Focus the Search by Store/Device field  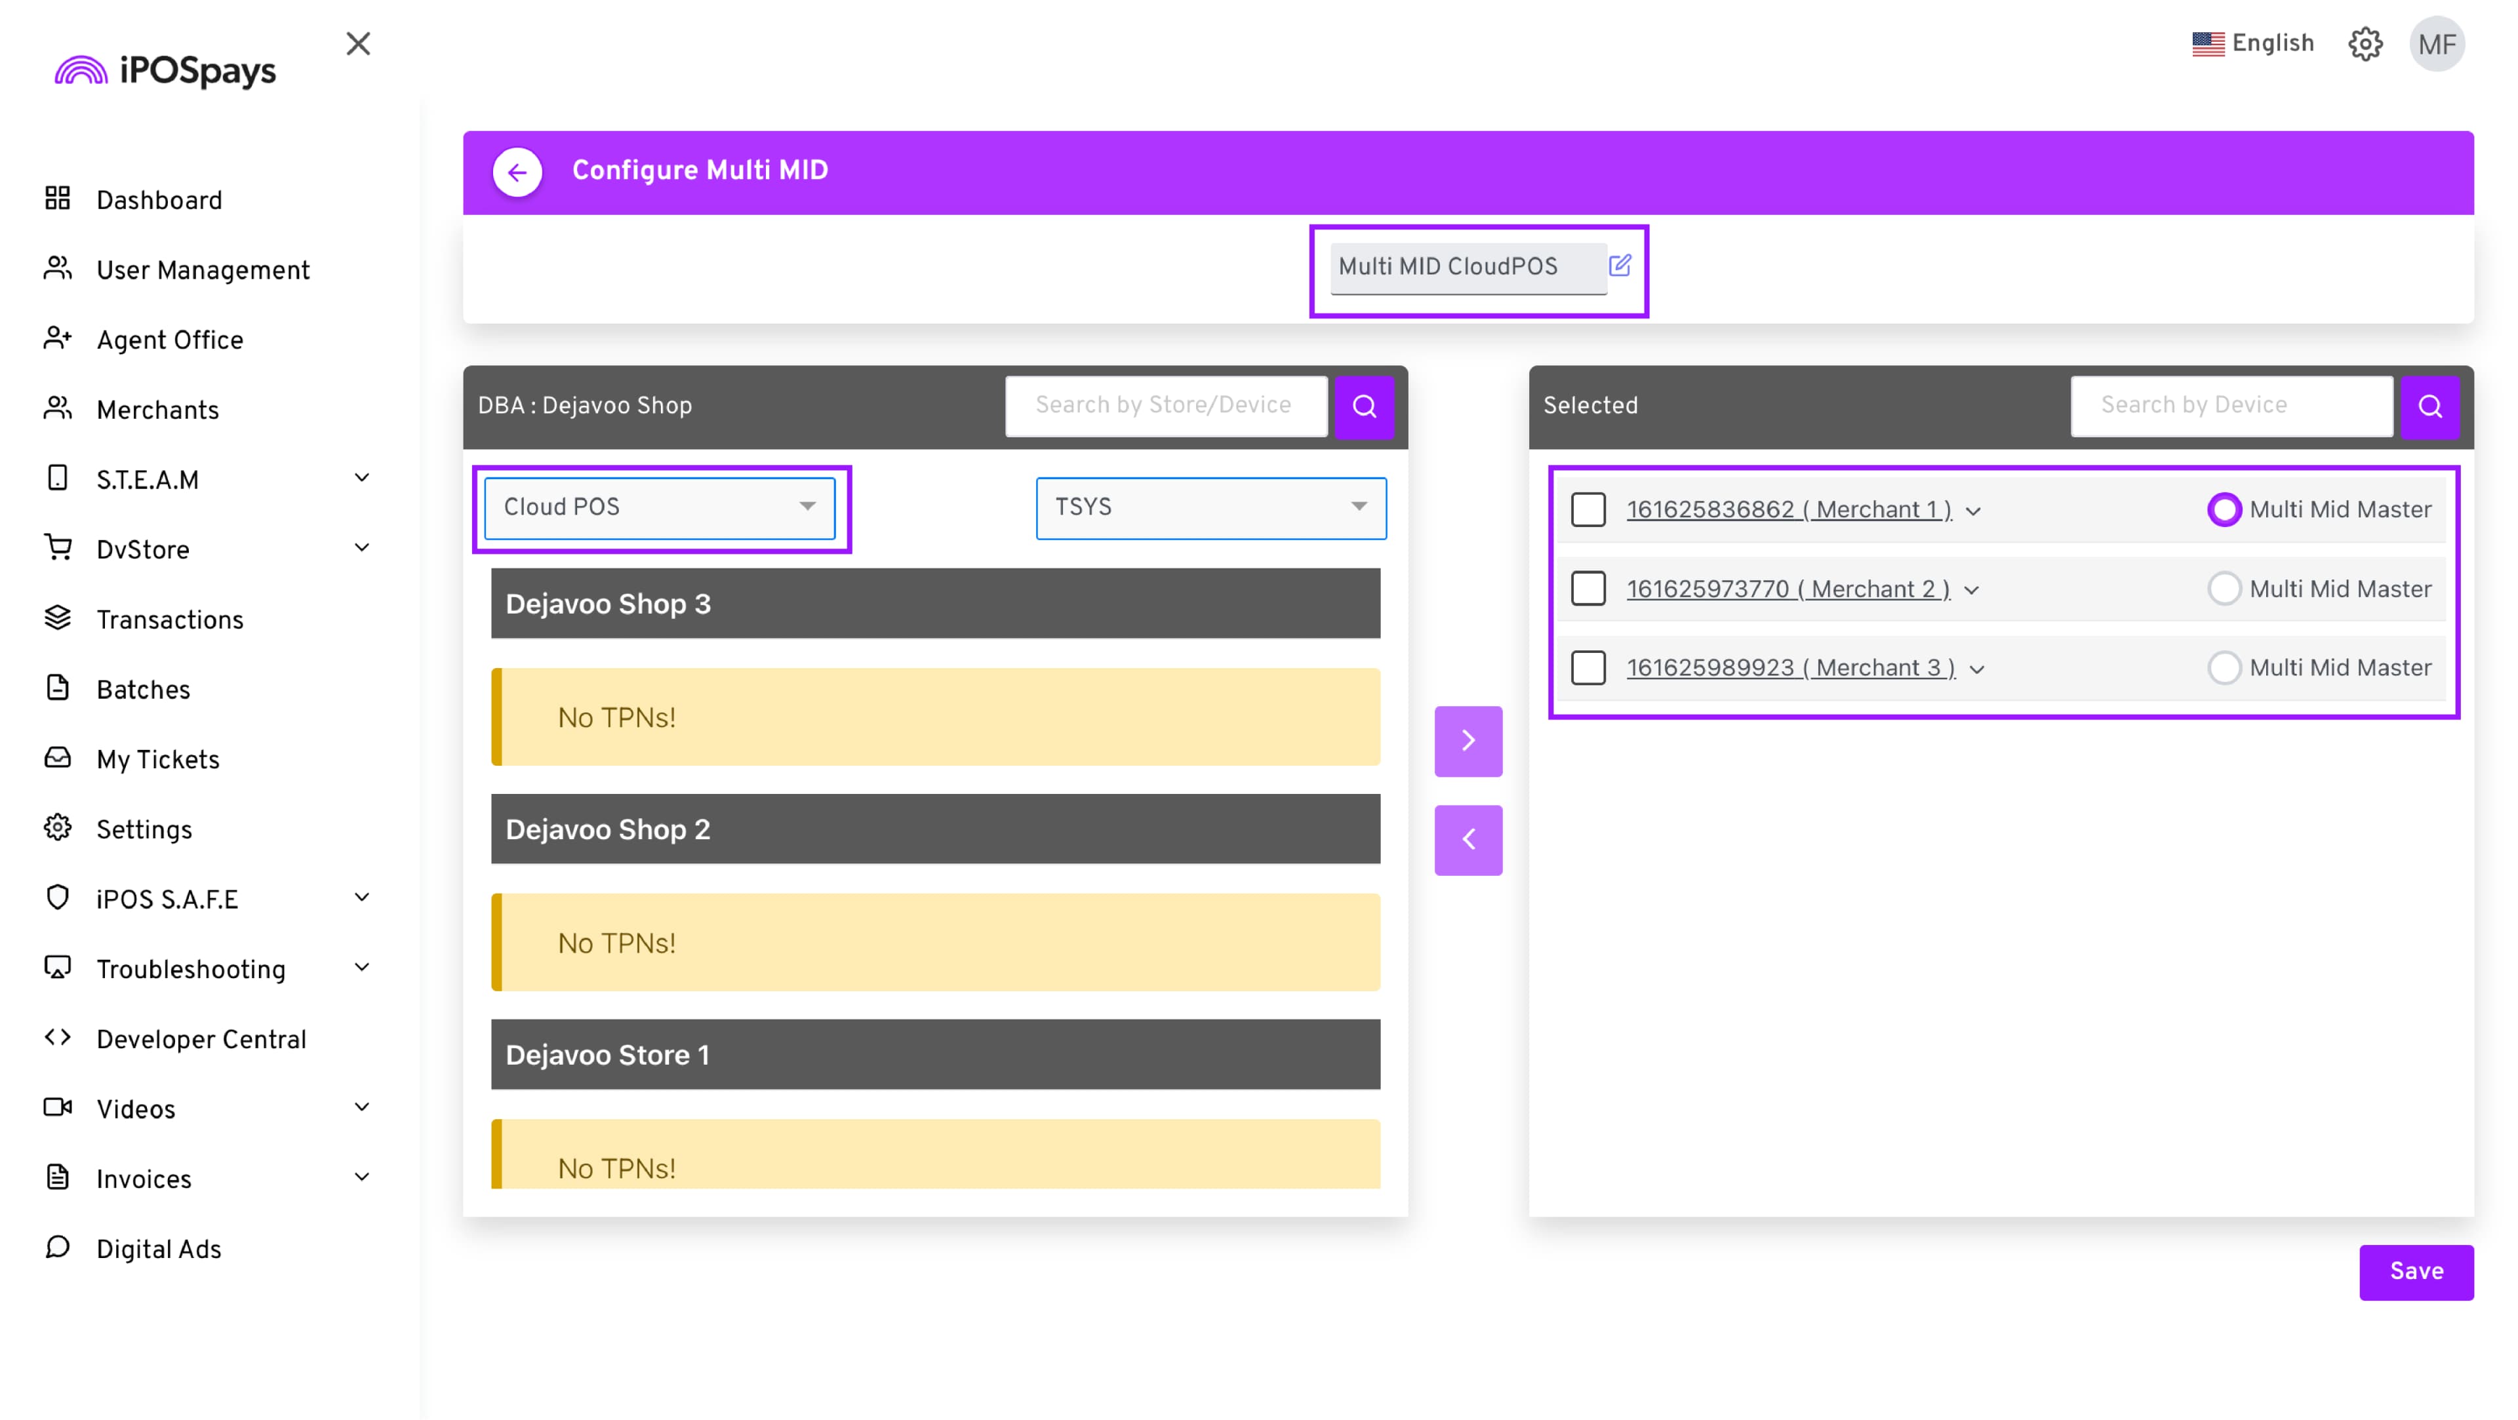[1163, 406]
